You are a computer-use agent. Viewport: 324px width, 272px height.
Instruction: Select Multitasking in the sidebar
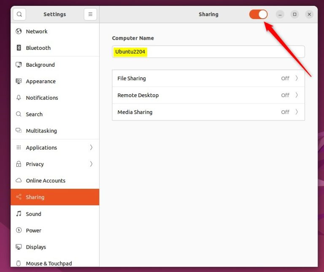pos(55,131)
